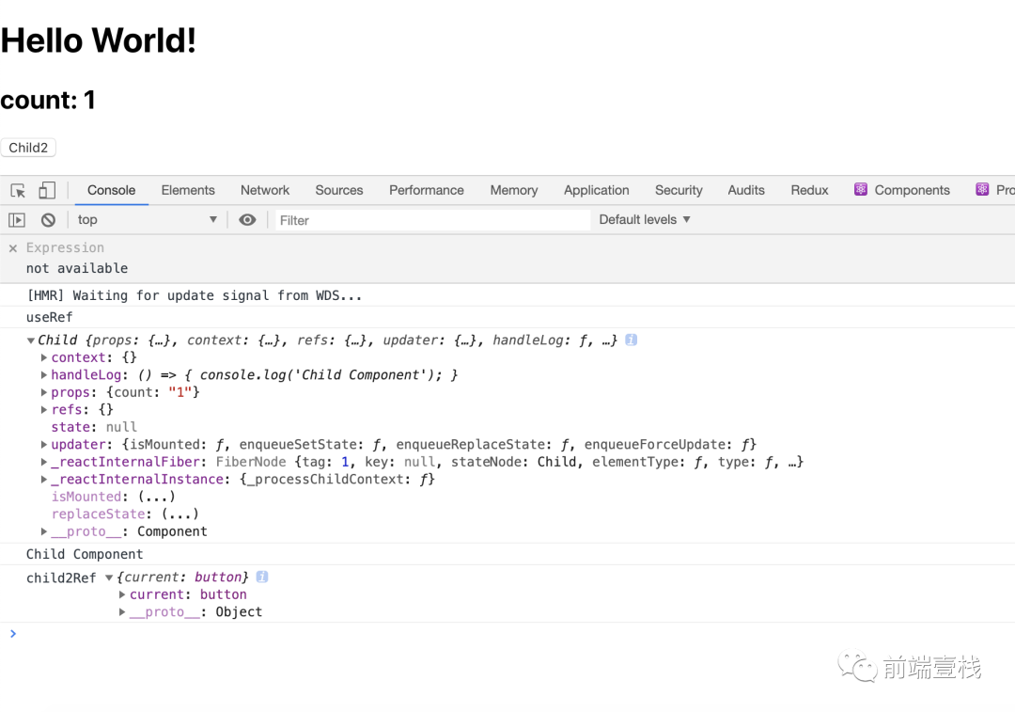The width and height of the screenshot is (1015, 712).
Task: Toggle device toolbar icon
Action: [x=47, y=191]
